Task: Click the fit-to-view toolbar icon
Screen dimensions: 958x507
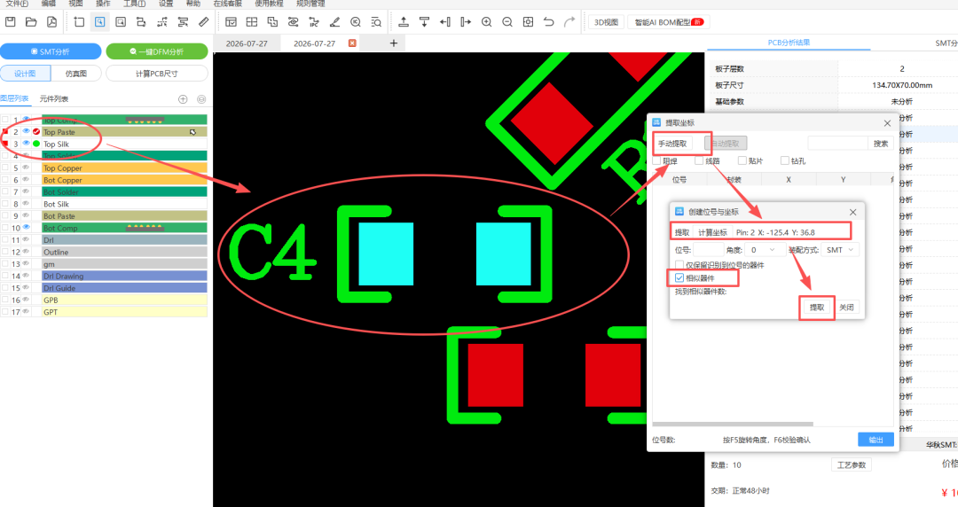Action: 528,22
